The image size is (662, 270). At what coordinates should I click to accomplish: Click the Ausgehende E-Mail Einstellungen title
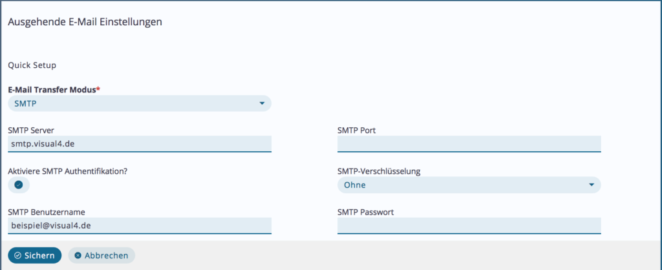coord(85,23)
